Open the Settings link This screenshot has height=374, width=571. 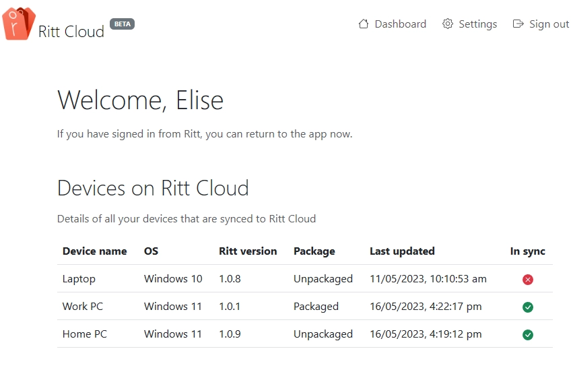(x=470, y=24)
